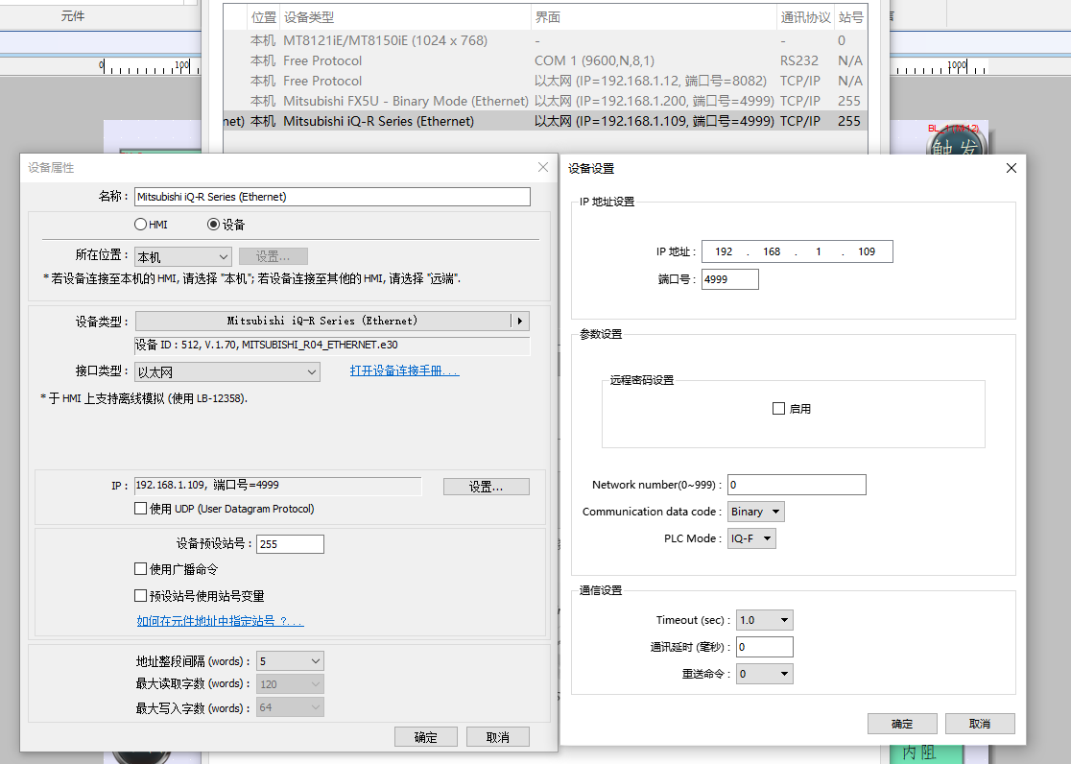
Task: Expand the 接口类型 dropdown showing 以太网
Action: 227,371
